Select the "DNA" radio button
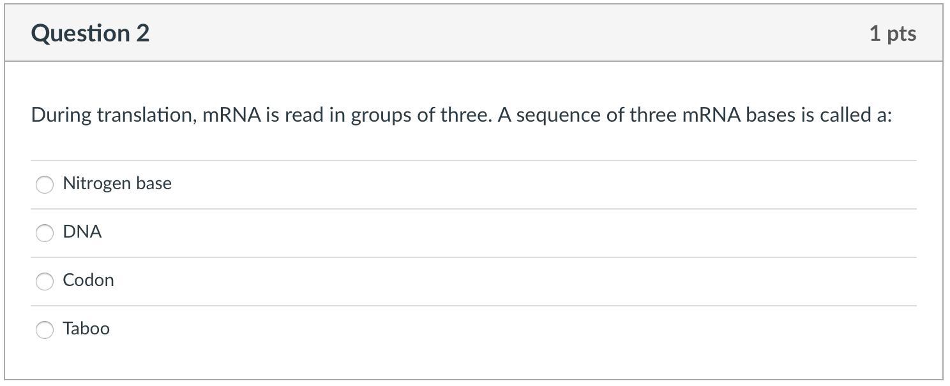 coord(45,233)
